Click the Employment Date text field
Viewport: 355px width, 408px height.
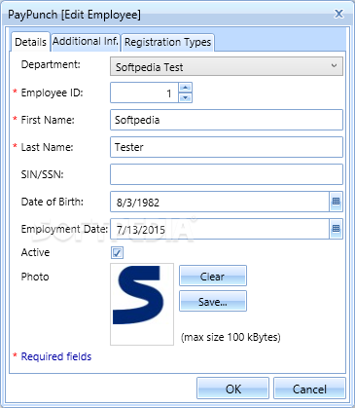pos(220,229)
